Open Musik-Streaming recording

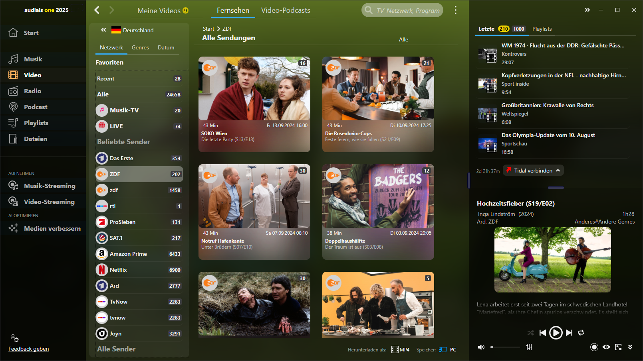pos(42,186)
